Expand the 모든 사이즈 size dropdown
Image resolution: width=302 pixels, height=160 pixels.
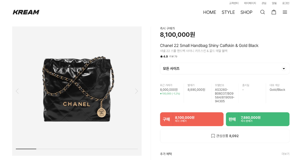(284, 69)
